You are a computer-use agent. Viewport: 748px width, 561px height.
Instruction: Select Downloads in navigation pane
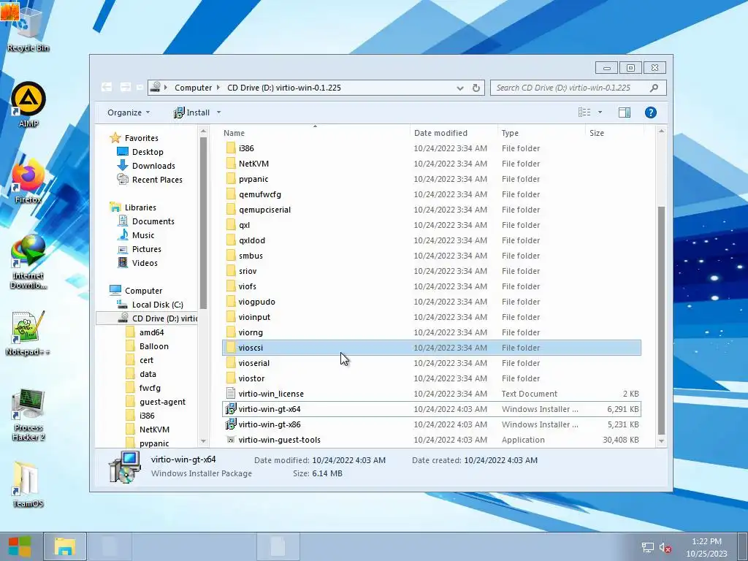[x=146, y=166]
